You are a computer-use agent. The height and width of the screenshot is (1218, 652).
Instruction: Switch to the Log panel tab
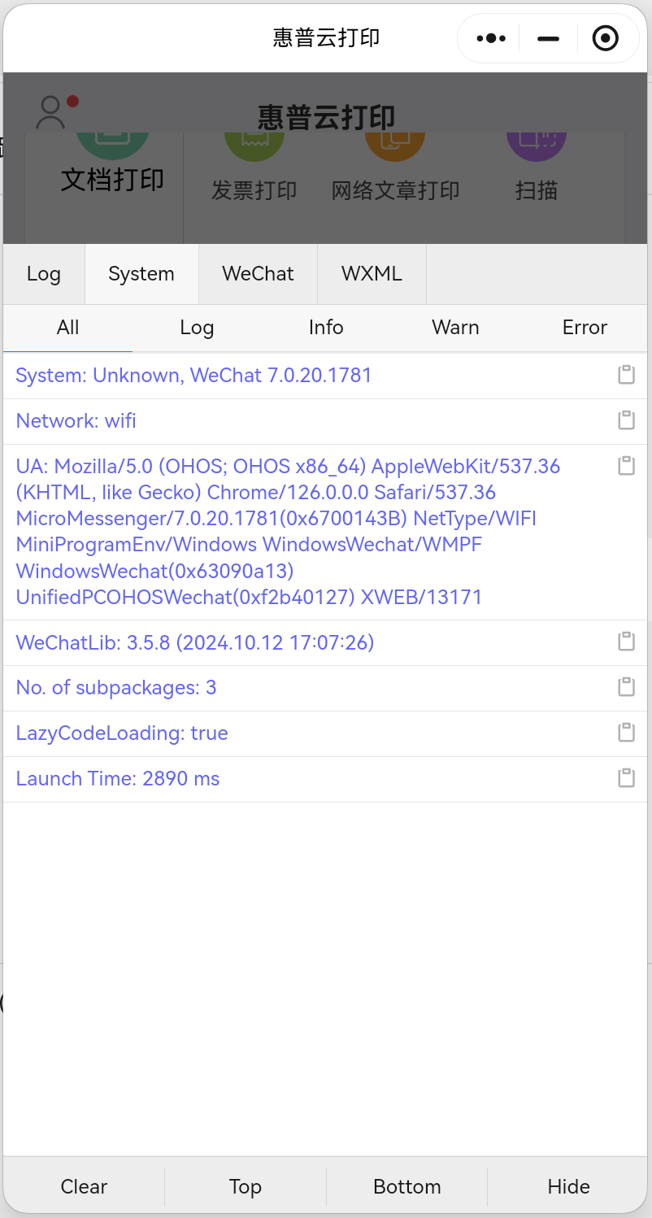click(44, 274)
